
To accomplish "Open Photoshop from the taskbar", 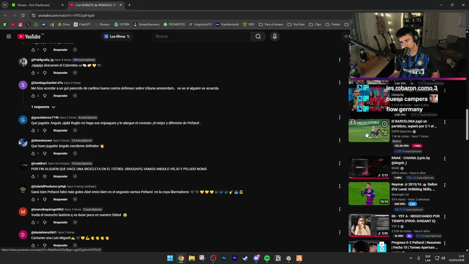I will [x=224, y=258].
